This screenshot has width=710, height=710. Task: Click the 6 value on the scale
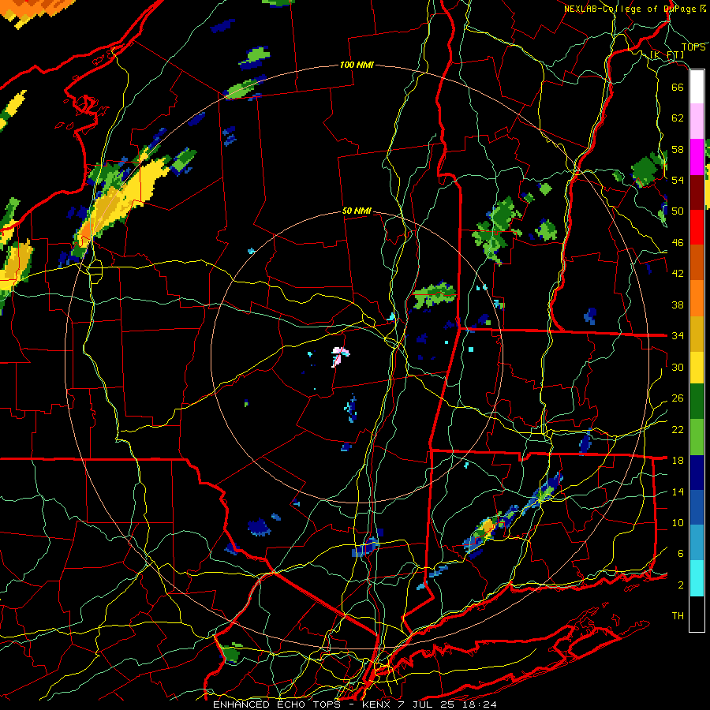pos(681,554)
